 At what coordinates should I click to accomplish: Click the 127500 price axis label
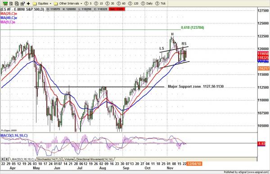263,11
